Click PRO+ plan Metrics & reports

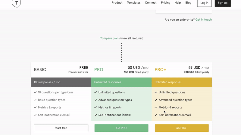tap(170, 107)
